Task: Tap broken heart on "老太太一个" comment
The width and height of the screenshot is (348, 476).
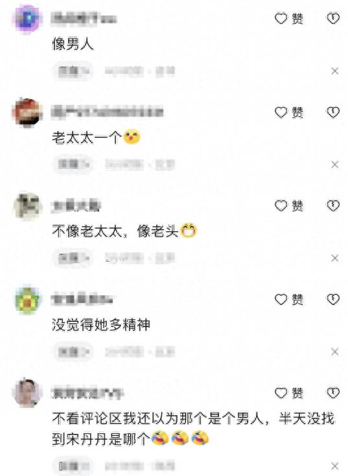Action: [333, 112]
